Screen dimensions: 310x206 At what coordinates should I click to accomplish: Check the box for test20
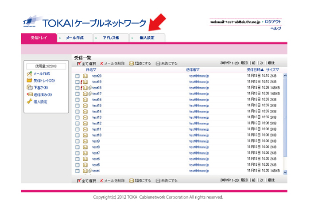click(x=77, y=76)
